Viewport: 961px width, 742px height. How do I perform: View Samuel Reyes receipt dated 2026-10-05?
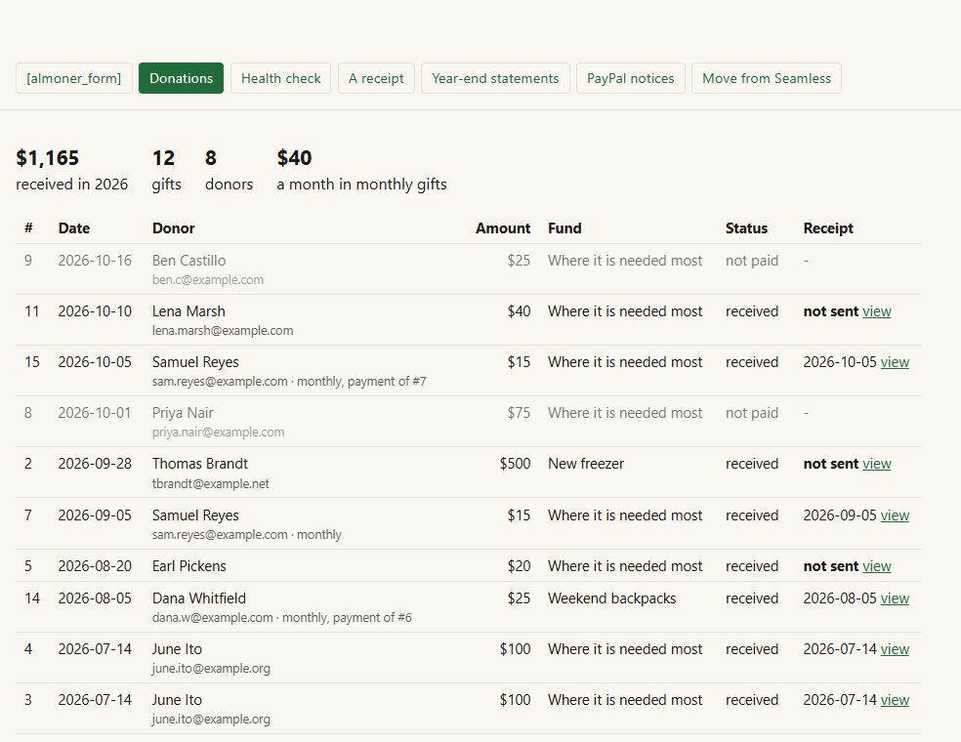click(895, 362)
